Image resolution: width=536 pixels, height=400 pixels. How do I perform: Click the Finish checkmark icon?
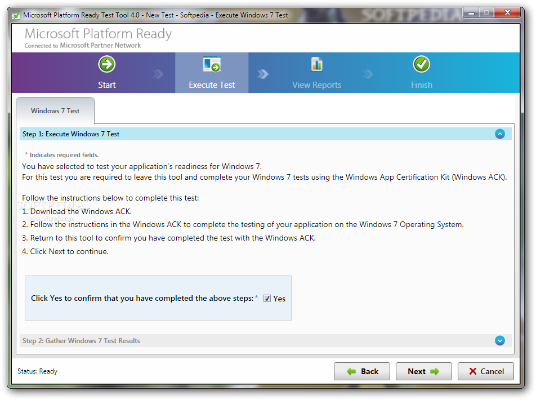click(x=421, y=64)
